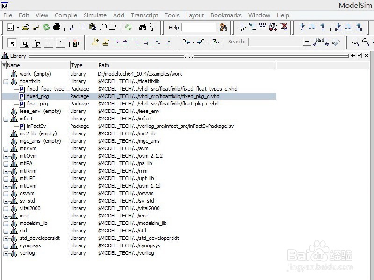Viewport: 374px width, 280px height.
Task: Expand the std_developerskit library
Action: [x=6, y=239]
